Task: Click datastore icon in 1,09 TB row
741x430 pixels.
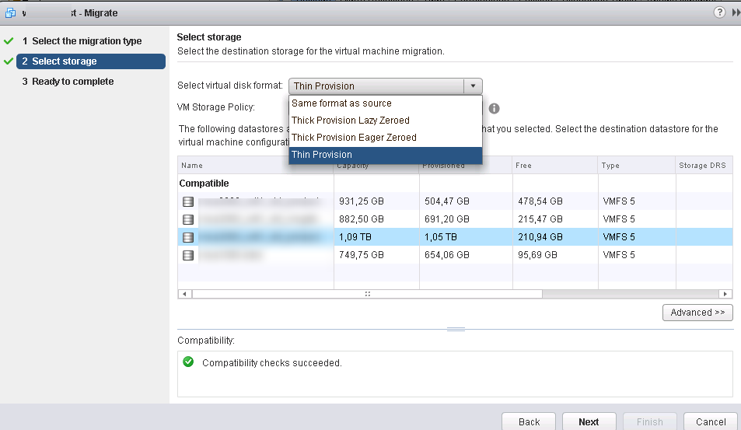Action: point(187,237)
